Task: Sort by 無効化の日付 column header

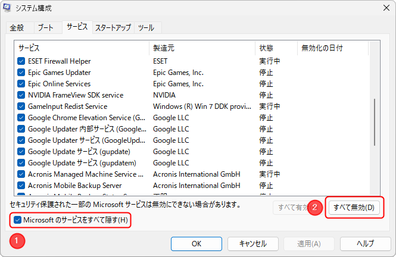Action: [333, 48]
